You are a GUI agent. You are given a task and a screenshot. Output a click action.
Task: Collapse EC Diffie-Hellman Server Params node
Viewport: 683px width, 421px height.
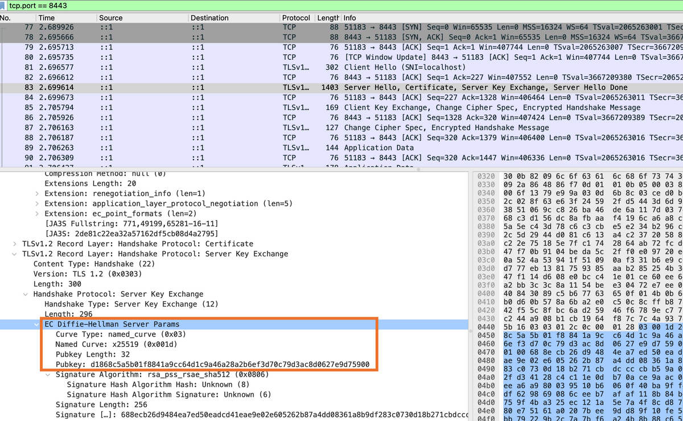37,325
